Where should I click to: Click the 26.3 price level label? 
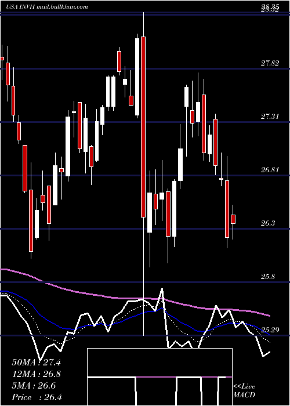pyautogui.click(x=268, y=223)
